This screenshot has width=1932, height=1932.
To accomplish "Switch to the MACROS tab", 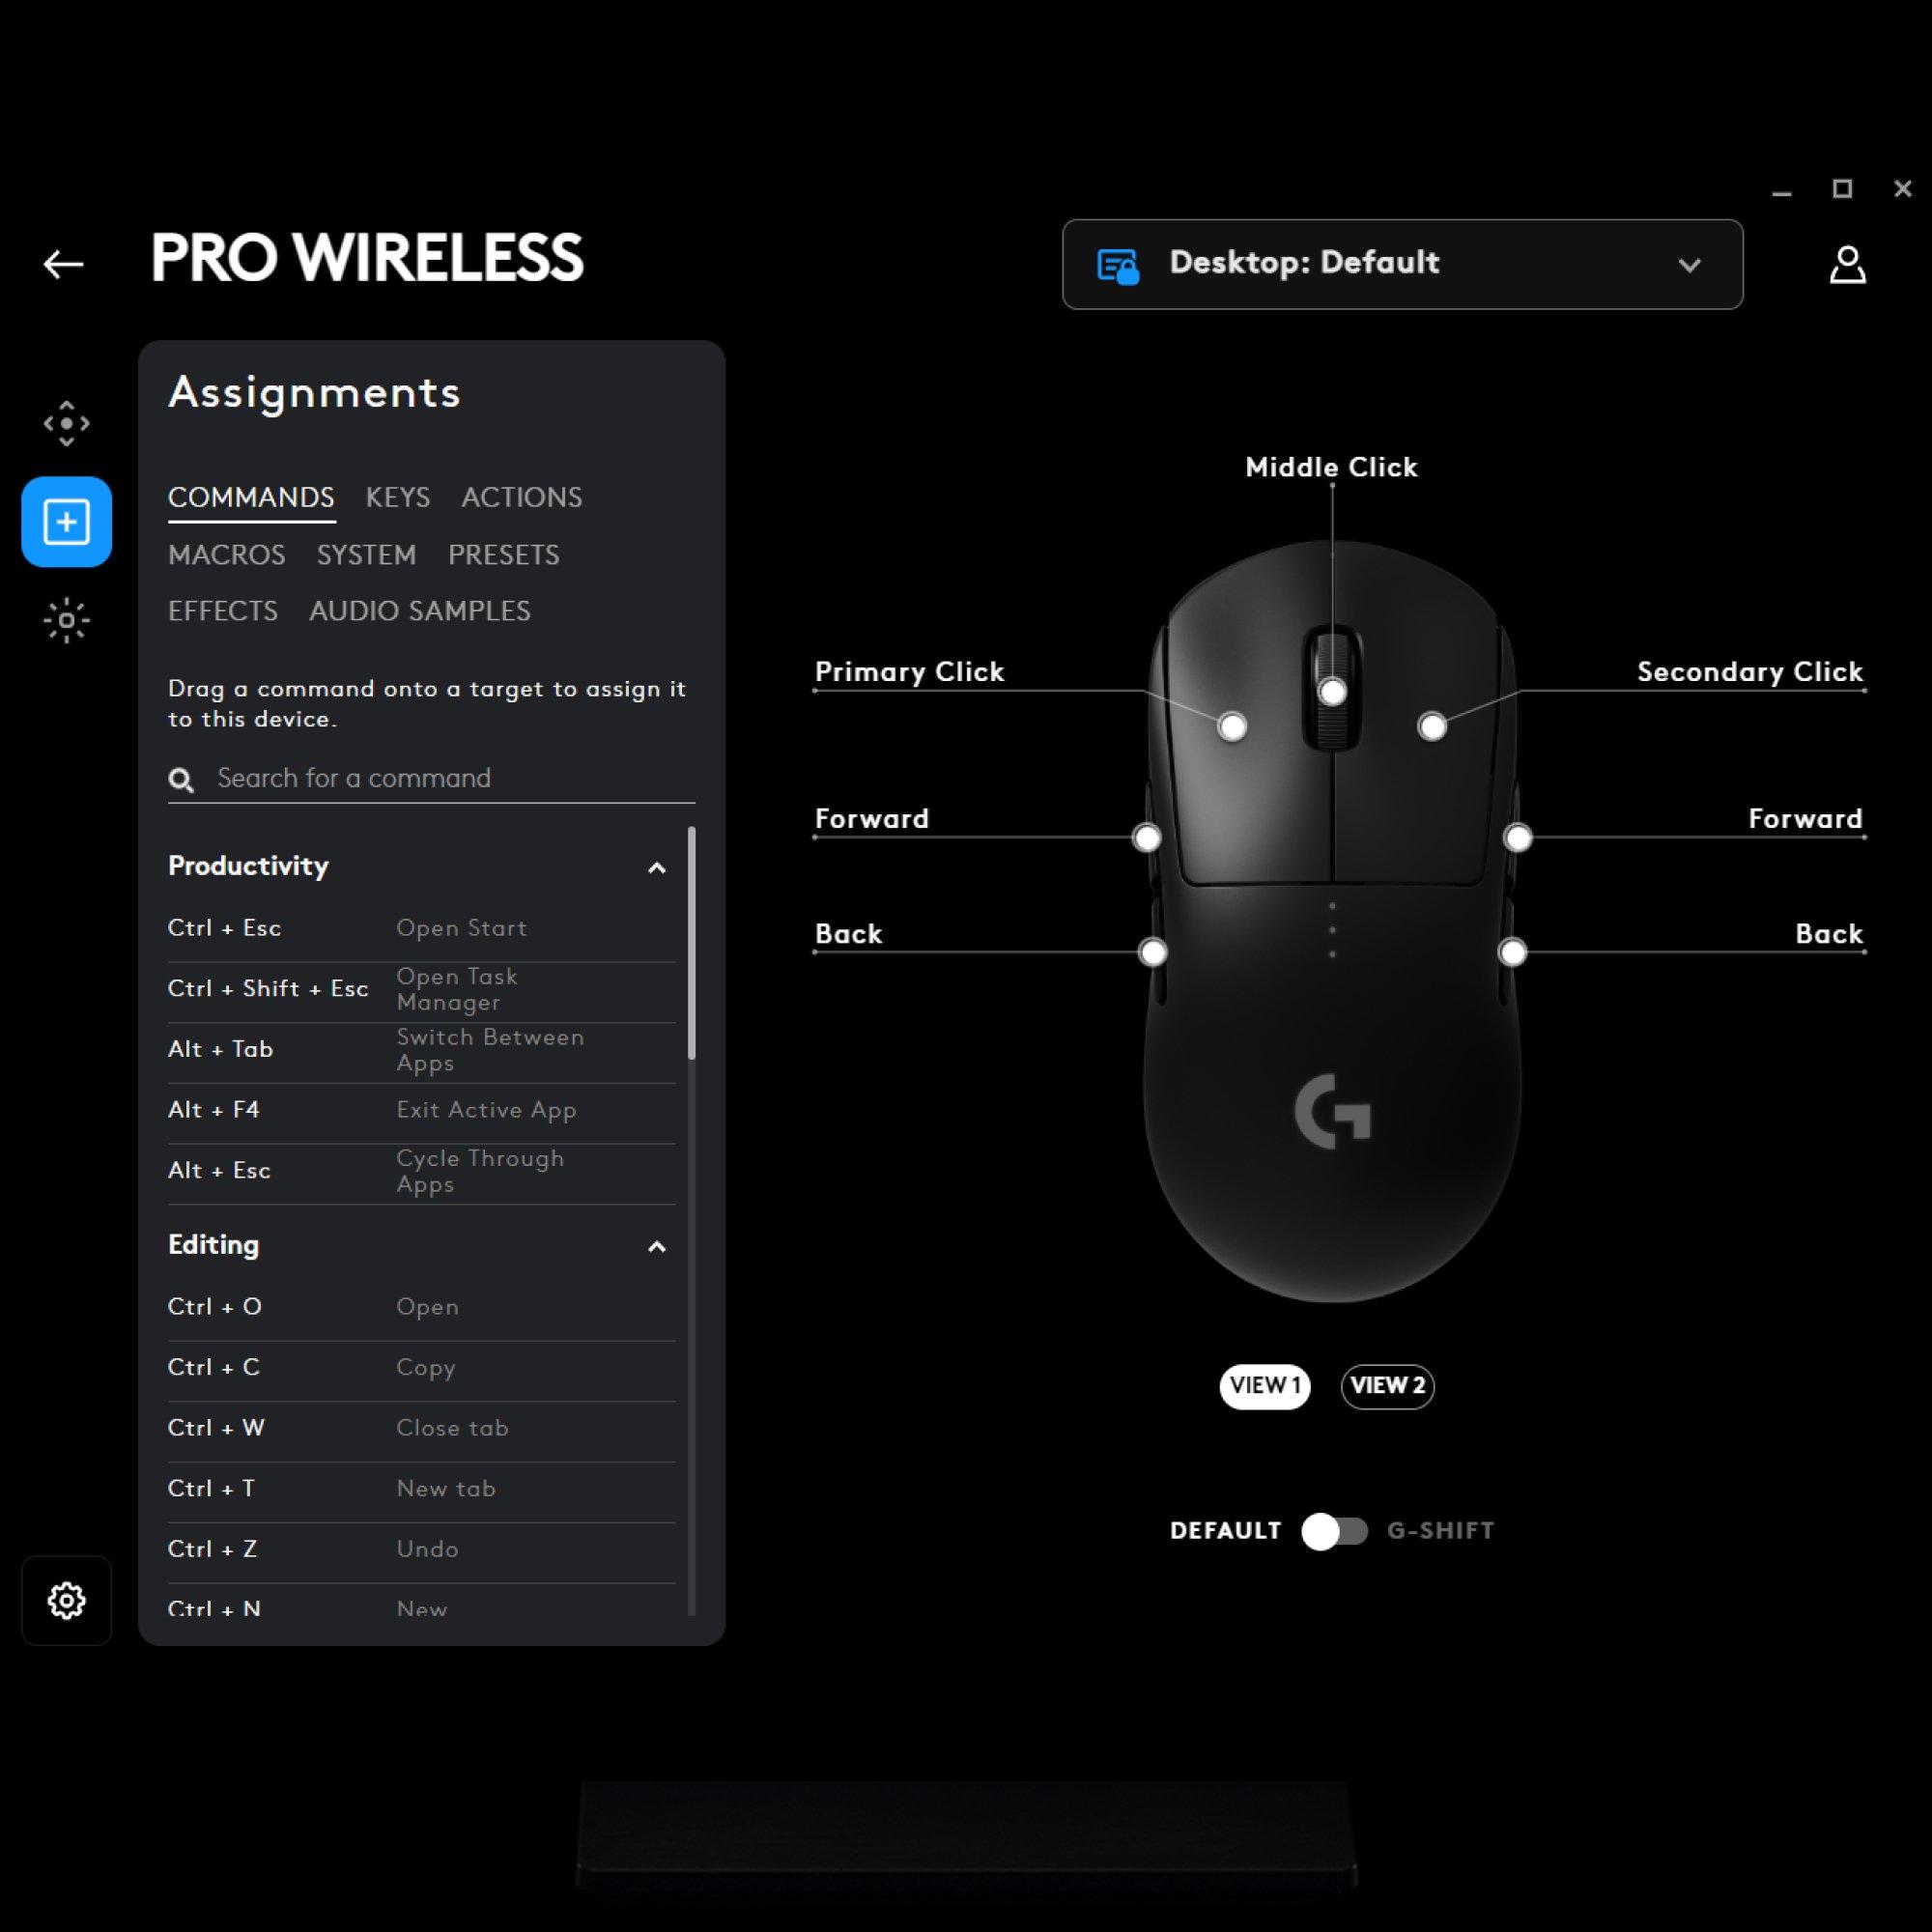I will coord(225,554).
